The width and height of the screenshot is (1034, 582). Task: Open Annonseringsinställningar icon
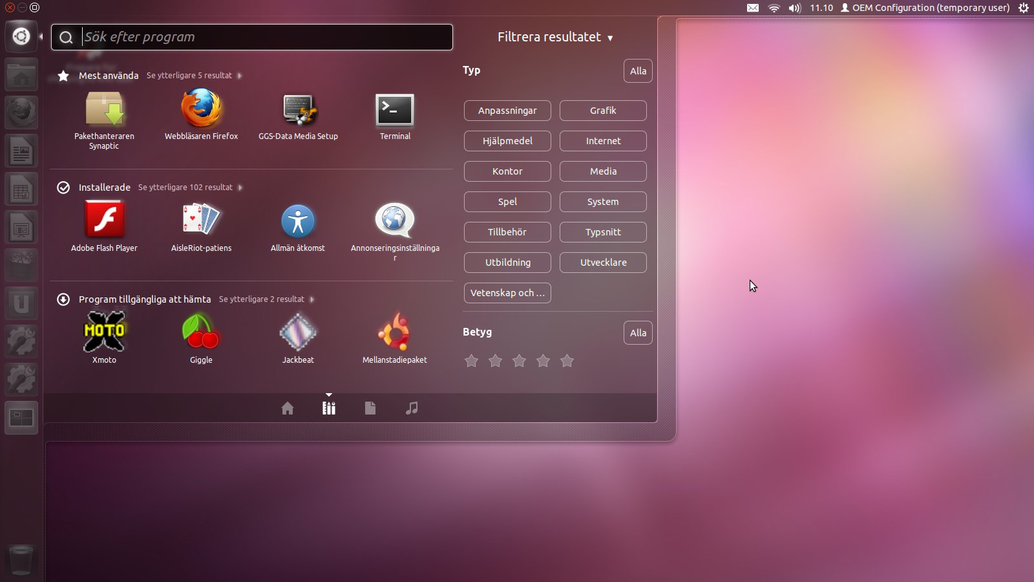[x=395, y=231]
